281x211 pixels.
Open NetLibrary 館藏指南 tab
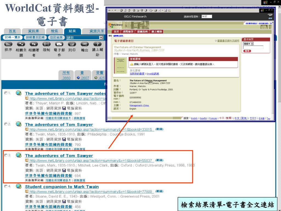tap(142, 32)
